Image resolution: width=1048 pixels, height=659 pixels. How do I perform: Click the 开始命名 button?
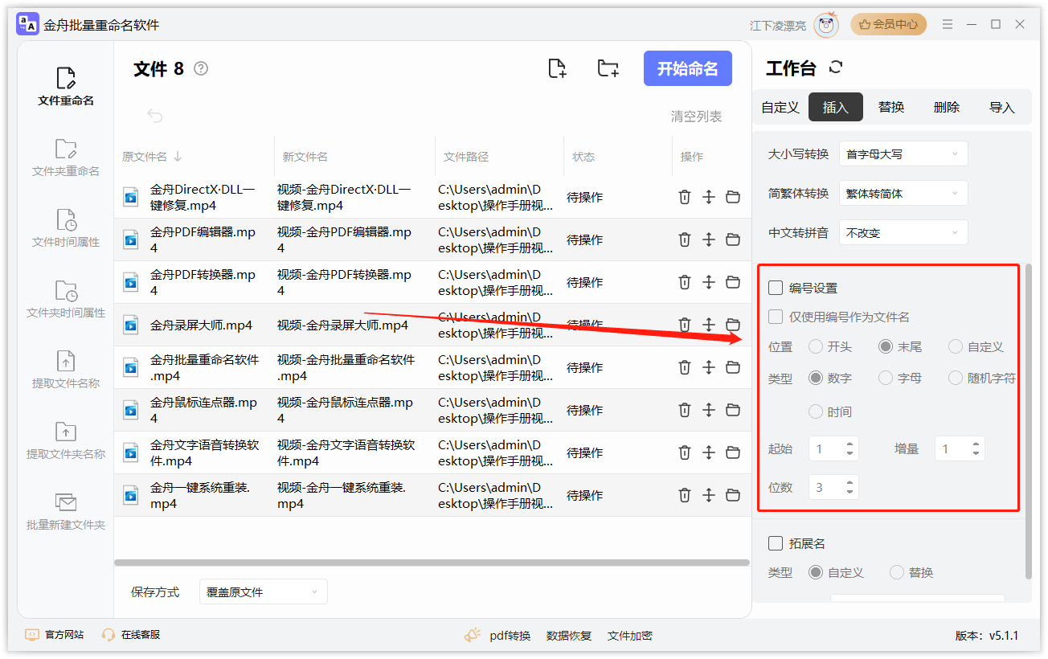pyautogui.click(x=688, y=68)
